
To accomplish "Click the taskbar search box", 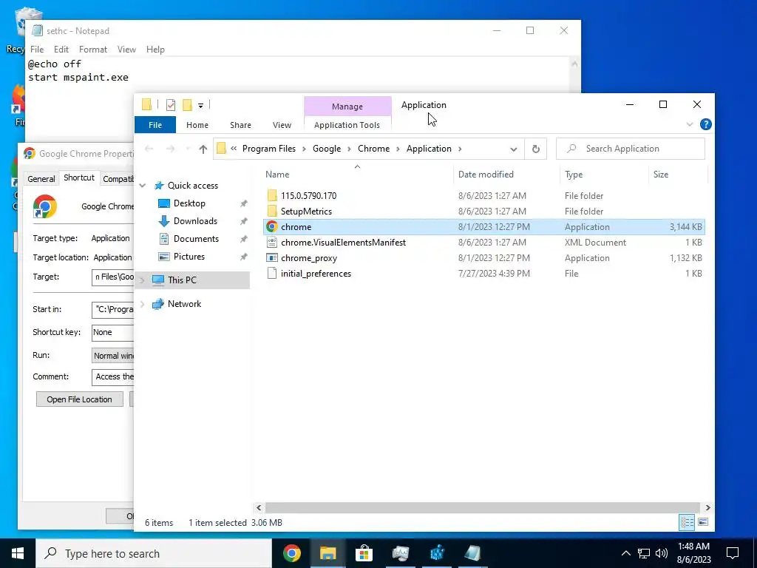I will (x=154, y=553).
